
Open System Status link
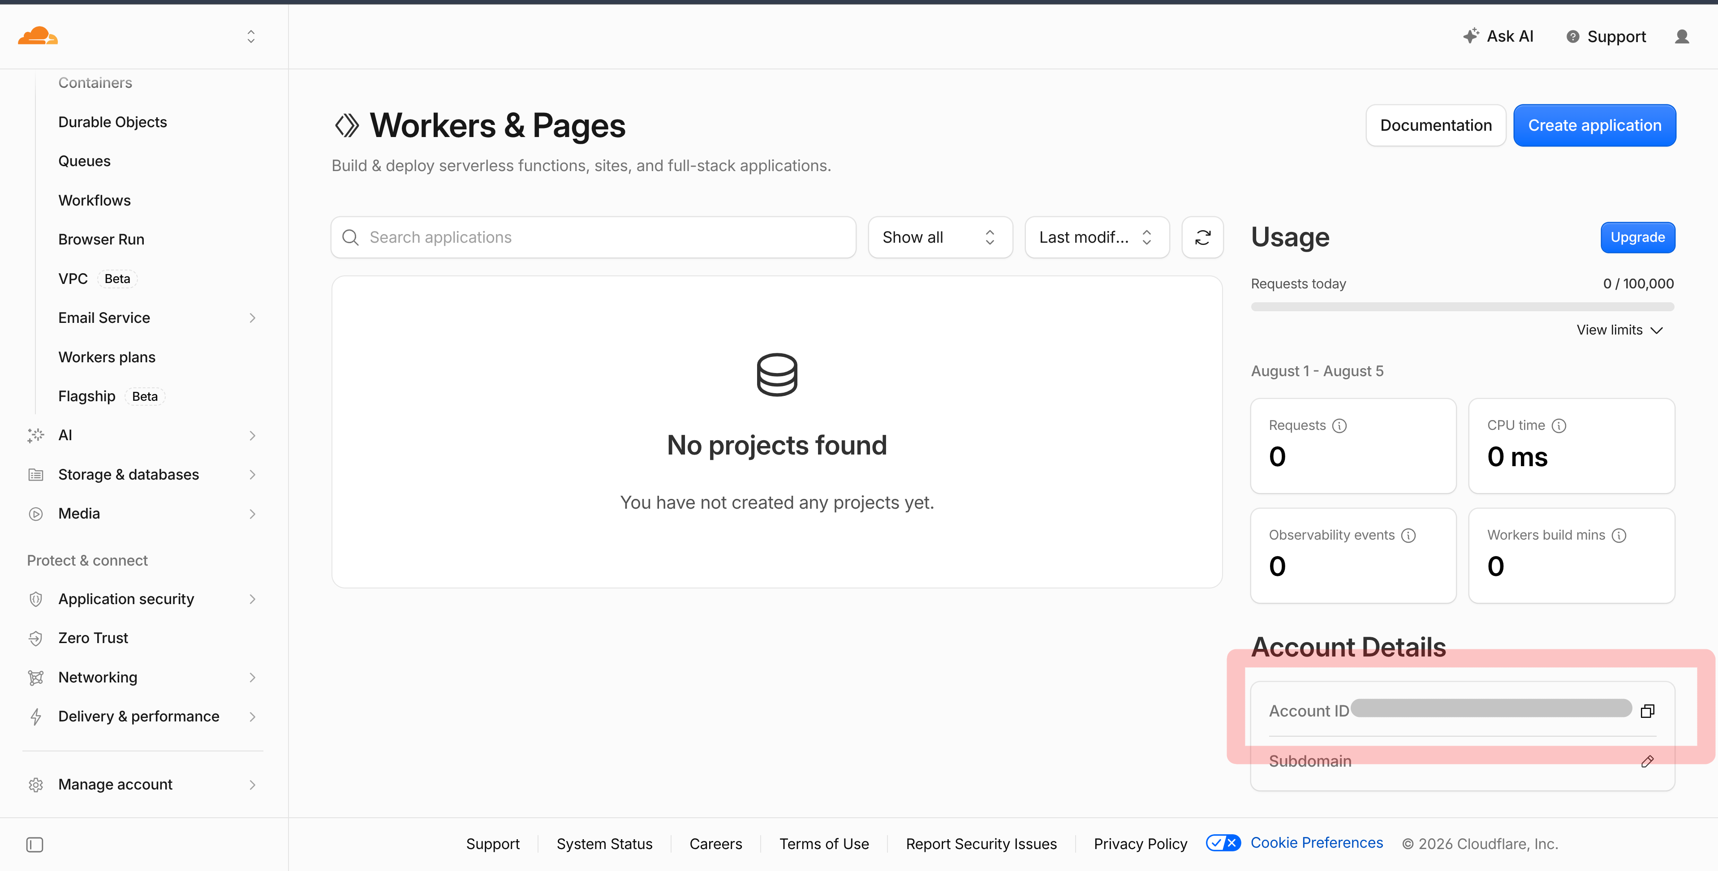(x=604, y=844)
